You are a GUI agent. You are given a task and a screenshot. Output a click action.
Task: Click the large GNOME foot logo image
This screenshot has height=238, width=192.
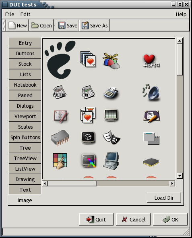[60, 60]
